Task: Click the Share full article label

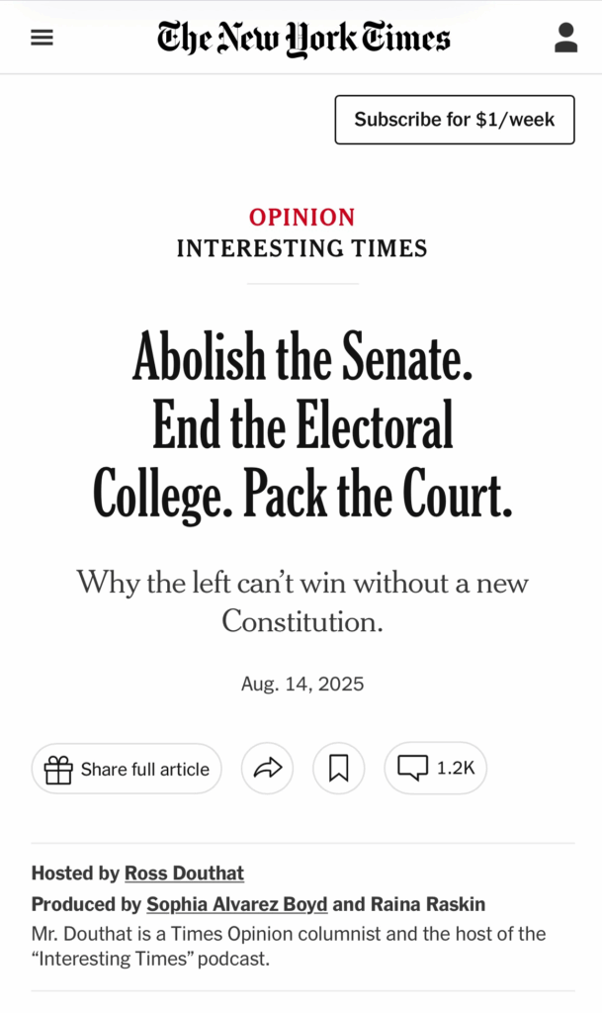Action: click(x=144, y=770)
